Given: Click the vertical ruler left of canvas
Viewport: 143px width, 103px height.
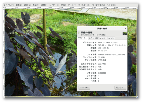Looking at the screenshot, I should (4, 52).
